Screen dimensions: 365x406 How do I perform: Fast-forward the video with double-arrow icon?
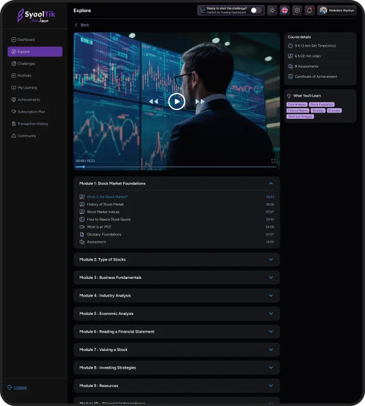[200, 101]
